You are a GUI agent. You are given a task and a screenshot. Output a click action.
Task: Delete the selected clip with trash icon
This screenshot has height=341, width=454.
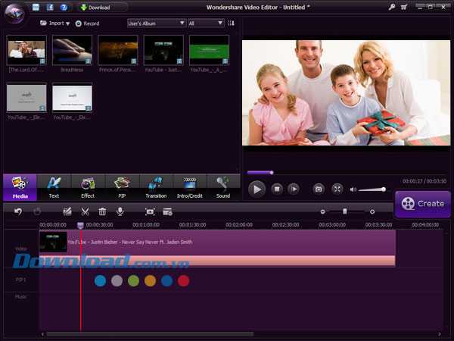(102, 211)
